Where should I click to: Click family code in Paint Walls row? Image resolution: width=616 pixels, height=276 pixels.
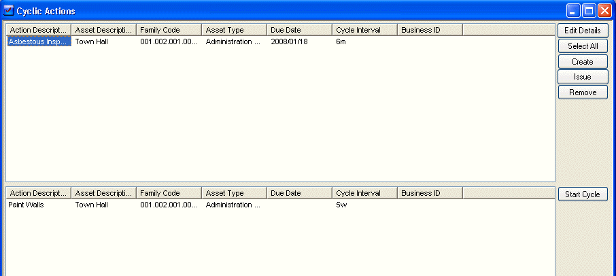pyautogui.click(x=169, y=205)
